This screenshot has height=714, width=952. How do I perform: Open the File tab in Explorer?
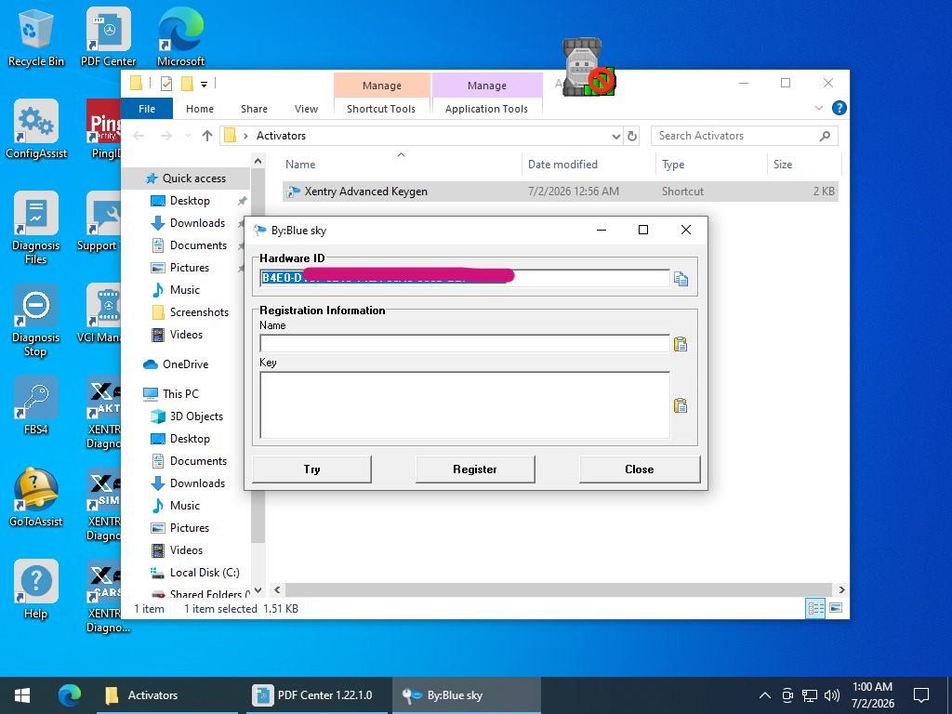point(147,109)
